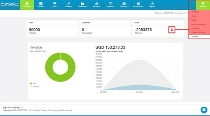Open the Leads contact card icon
This screenshot has width=210, height=116.
55,3
